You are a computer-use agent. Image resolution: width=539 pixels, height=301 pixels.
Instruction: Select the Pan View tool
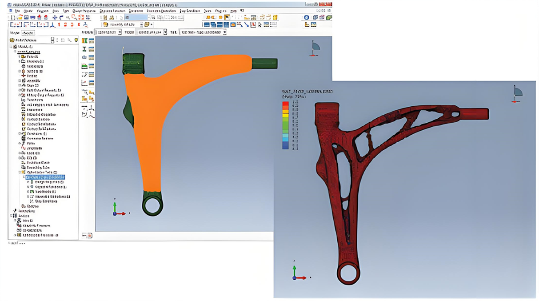pos(55,18)
